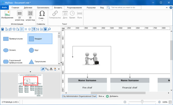Save library with the disk icon
Screen dimensions: 173x105
(14, 29)
